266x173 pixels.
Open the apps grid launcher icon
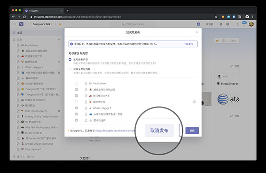click(x=15, y=24)
